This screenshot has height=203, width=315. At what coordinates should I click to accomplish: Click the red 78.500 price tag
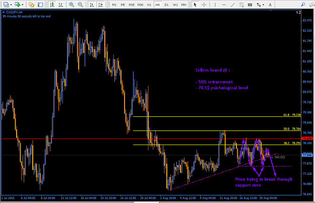pos(307,139)
